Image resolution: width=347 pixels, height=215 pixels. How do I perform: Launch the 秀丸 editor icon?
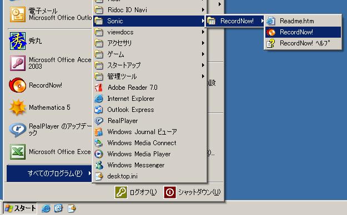pos(18,41)
